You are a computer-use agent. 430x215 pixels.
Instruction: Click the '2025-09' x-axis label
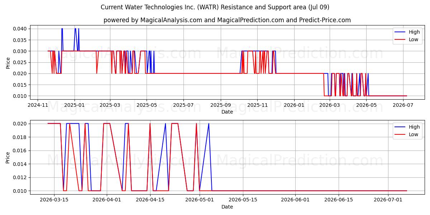coord(220,105)
